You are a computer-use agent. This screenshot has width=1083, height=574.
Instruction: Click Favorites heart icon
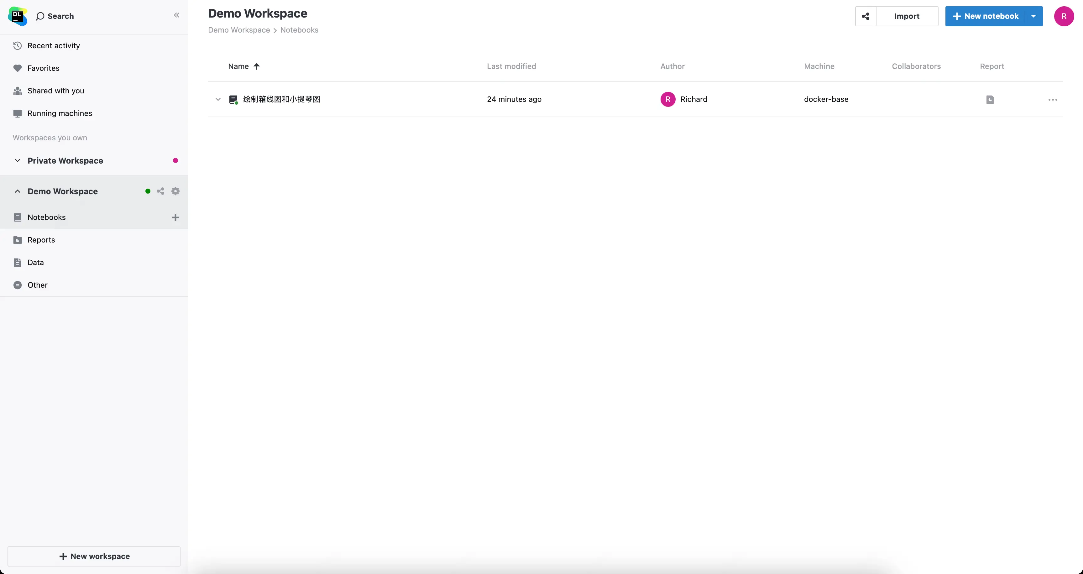pos(17,68)
